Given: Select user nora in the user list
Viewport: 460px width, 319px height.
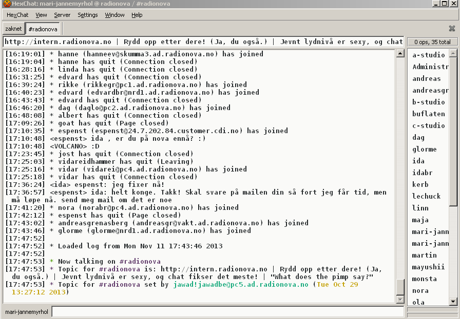Looking at the screenshot, I should [429, 290].
